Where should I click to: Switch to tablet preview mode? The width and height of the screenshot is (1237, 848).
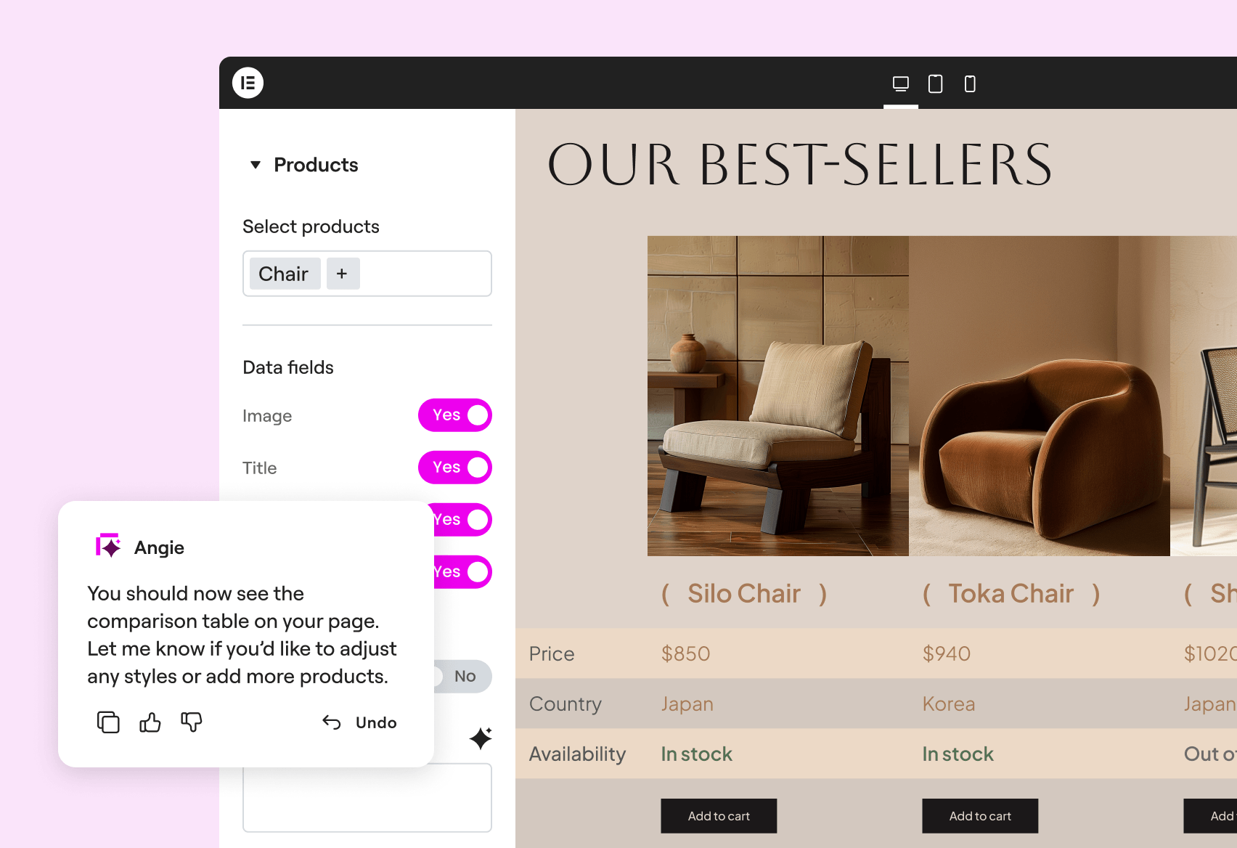click(936, 84)
